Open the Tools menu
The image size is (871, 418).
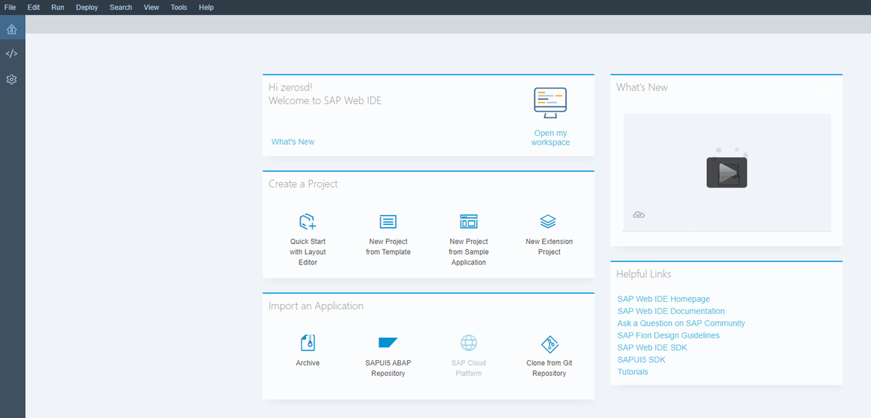[179, 7]
